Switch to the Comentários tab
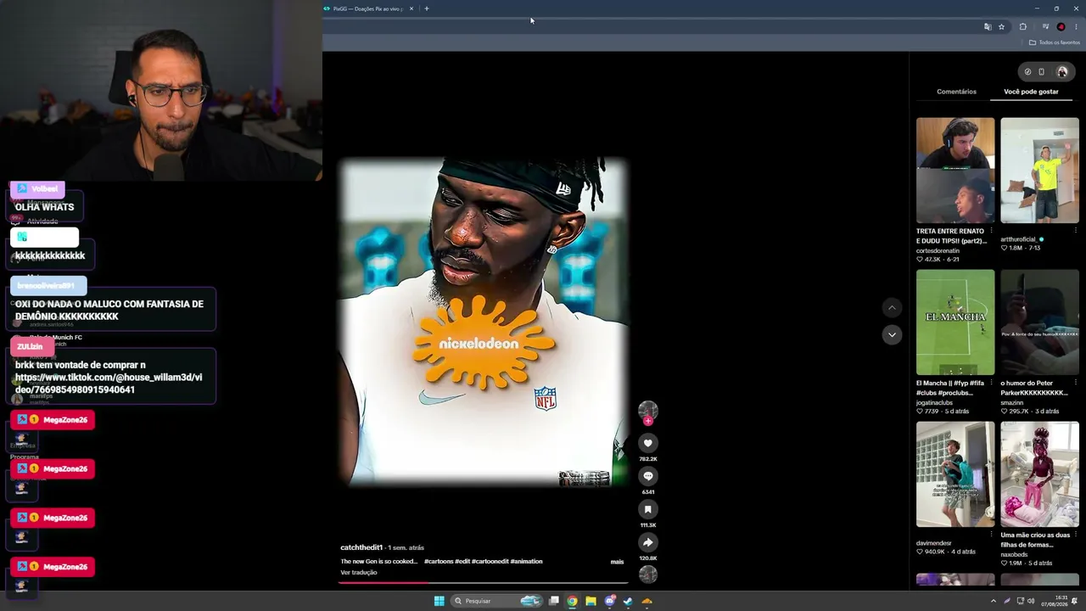Viewport: 1086px width, 611px height. pos(956,92)
